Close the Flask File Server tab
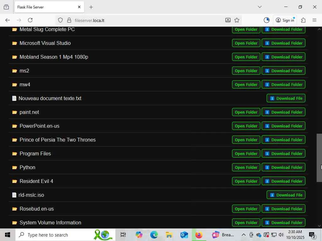 click(79, 7)
